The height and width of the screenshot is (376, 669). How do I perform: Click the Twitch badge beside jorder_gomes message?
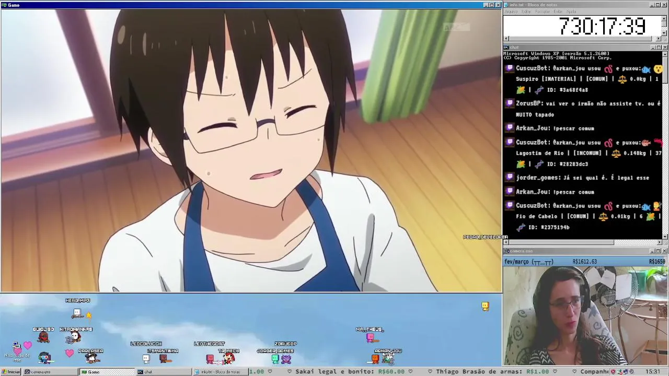(x=510, y=178)
